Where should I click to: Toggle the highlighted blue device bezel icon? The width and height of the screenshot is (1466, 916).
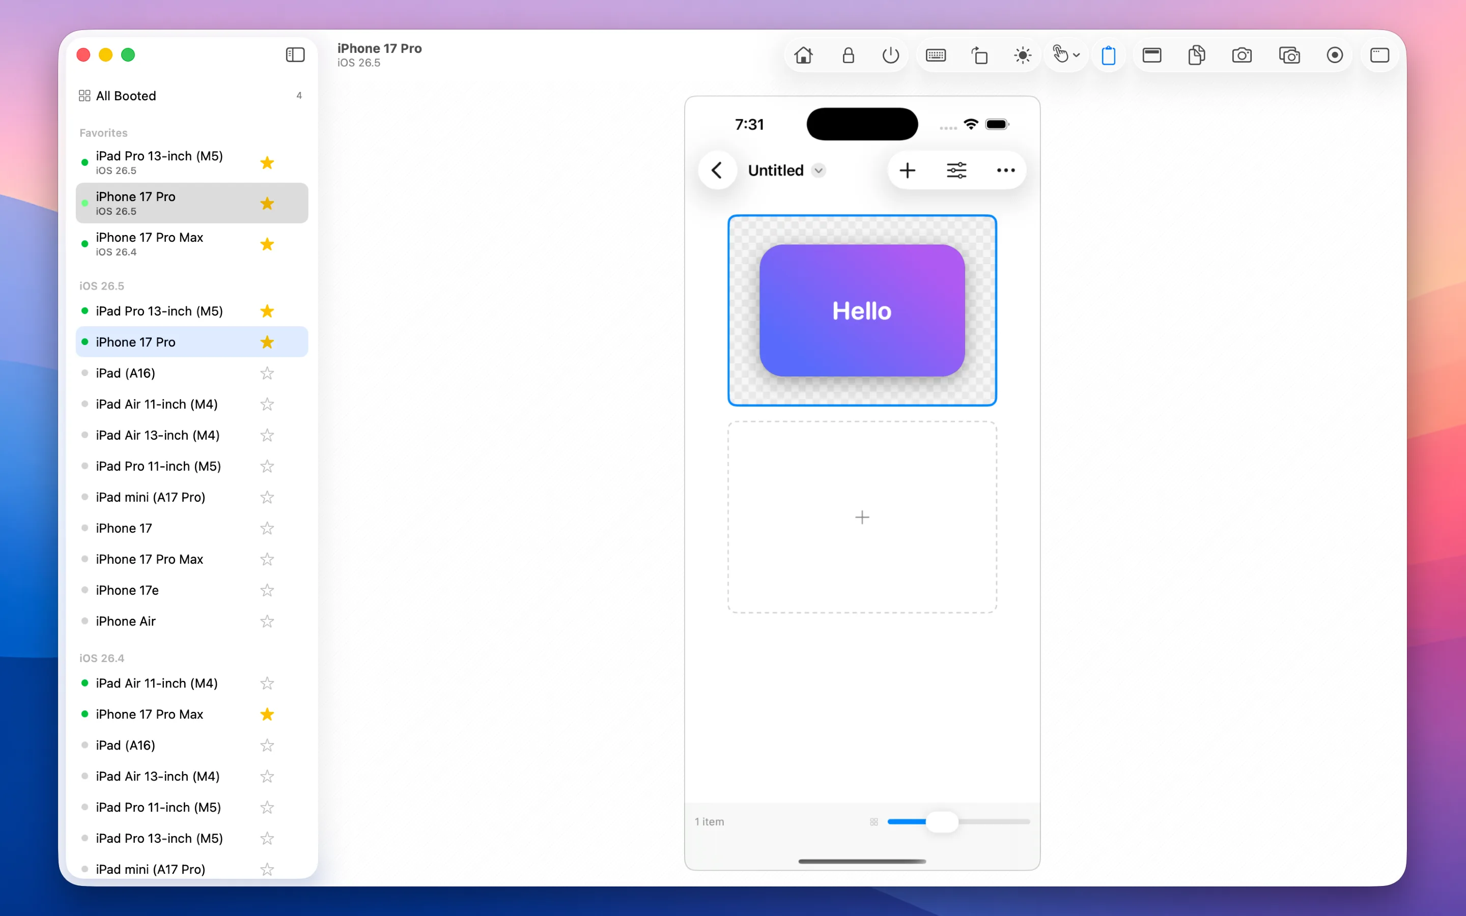pyautogui.click(x=1109, y=55)
